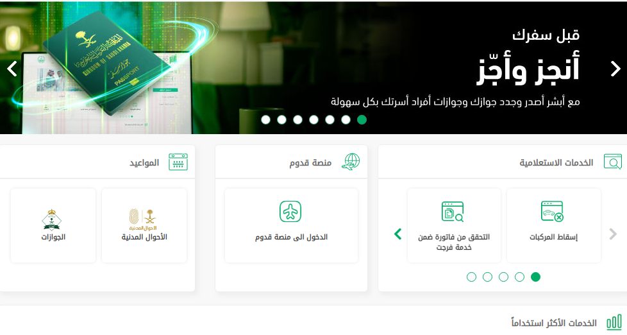
Task: Select the first inquiry services carousel dot
Action: point(471,277)
